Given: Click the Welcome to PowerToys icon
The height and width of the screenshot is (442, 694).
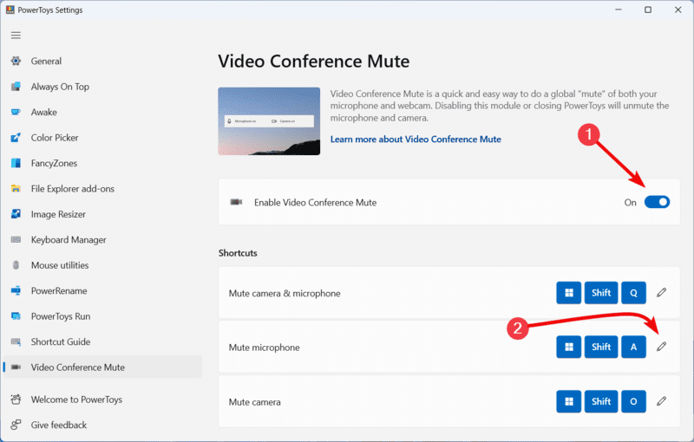Looking at the screenshot, I should pyautogui.click(x=16, y=400).
